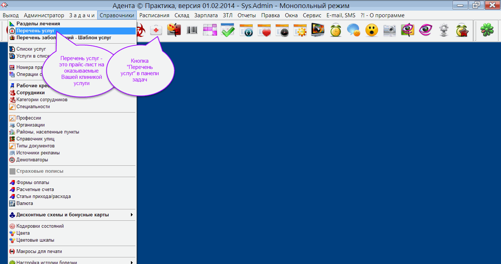The image size is (501, 264).
Task: Click the camera icon in toolbar
Action: tap(390, 30)
